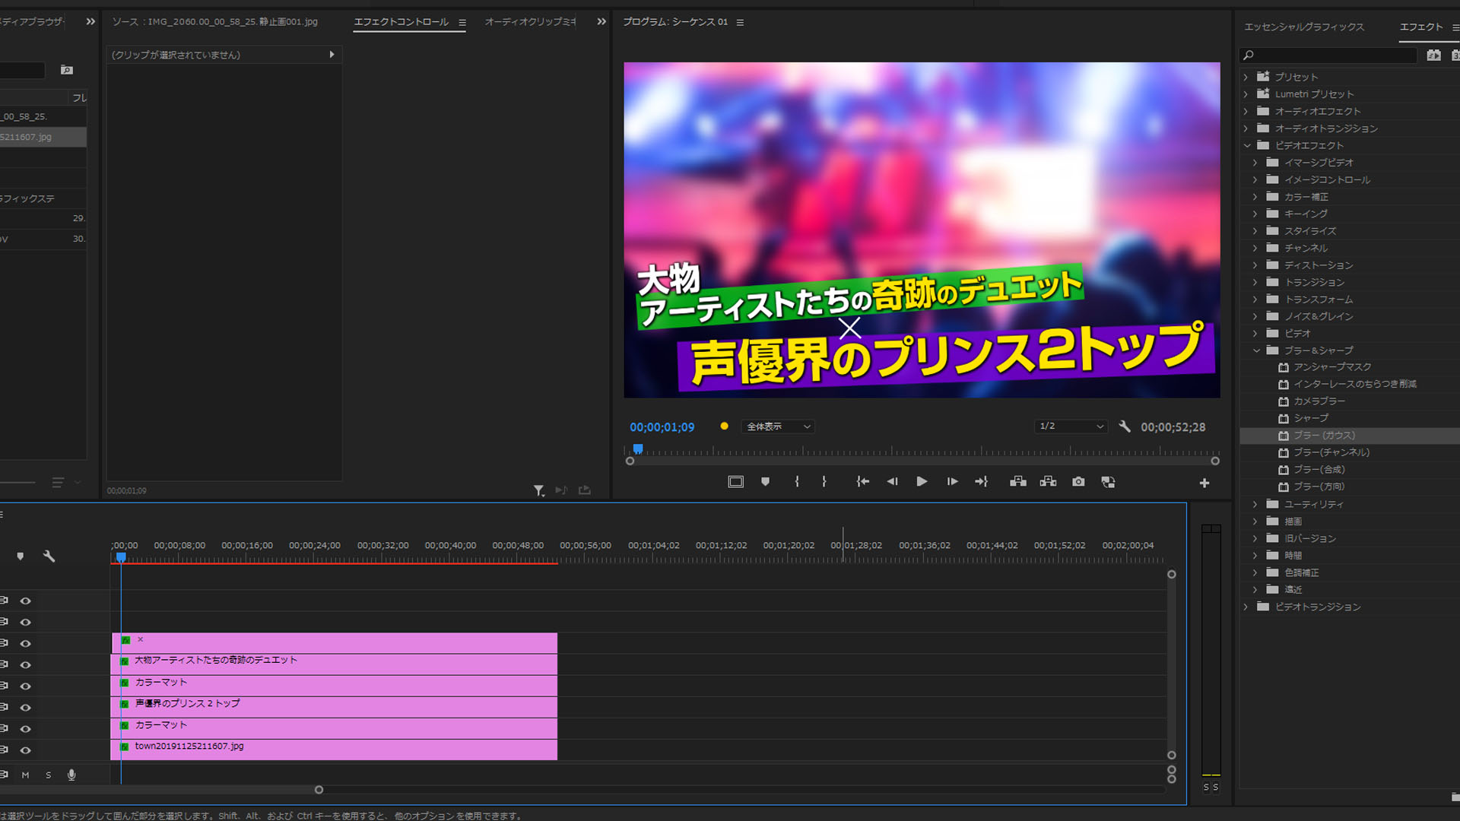Switch to the エフェクトコントロール tab
1460x821 pixels.
click(401, 22)
